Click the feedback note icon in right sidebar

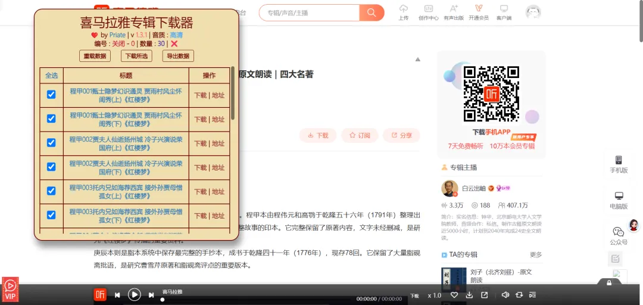point(615,259)
